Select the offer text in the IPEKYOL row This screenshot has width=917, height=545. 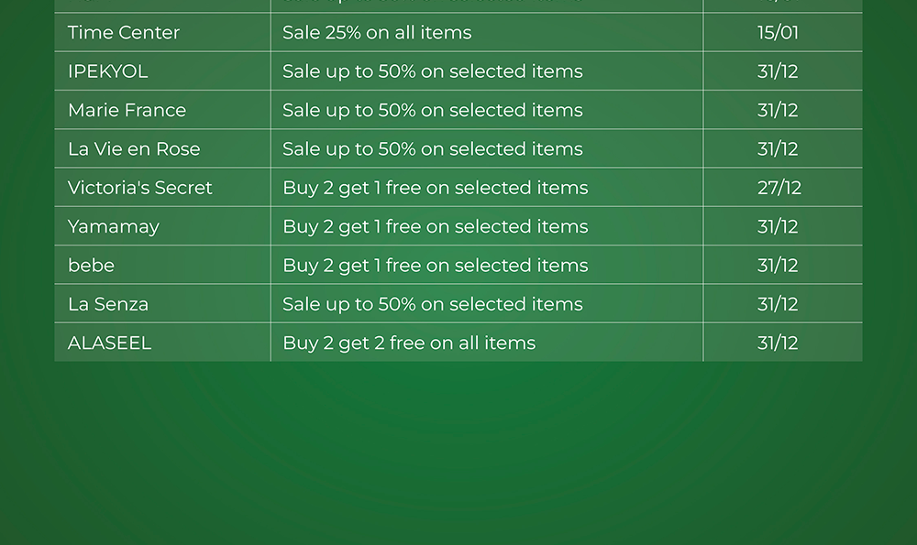[432, 71]
